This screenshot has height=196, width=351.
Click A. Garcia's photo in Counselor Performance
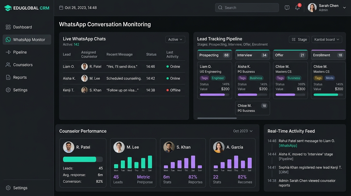pos(219,147)
